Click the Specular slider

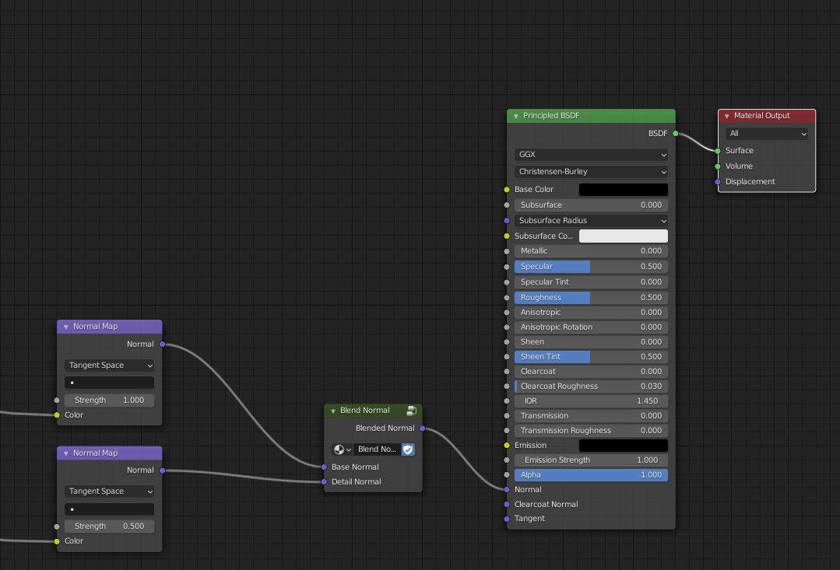coord(591,267)
